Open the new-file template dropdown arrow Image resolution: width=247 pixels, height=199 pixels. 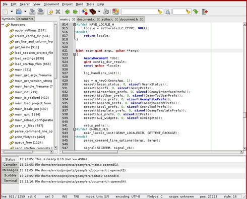pyautogui.click(x=12, y=12)
